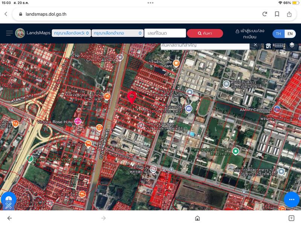Screen dimensions: 301x226
Task: Switch language to EN
Action: click(x=290, y=34)
